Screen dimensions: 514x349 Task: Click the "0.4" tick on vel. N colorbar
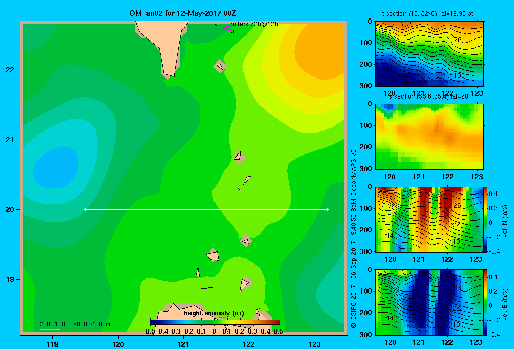[493, 194]
